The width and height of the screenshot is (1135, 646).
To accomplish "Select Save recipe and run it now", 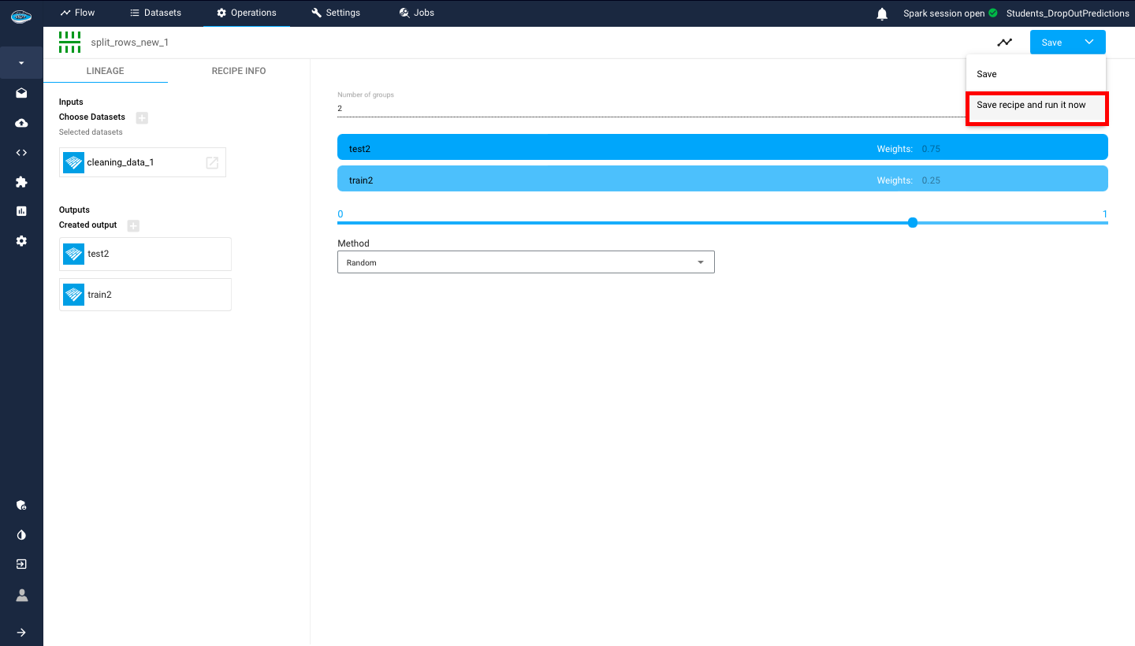I will pyautogui.click(x=1031, y=105).
